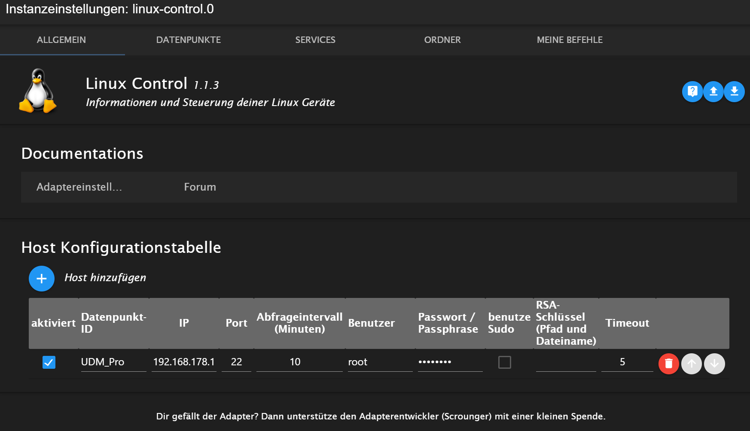
Task: Click the Documentations heading
Action: [82, 154]
